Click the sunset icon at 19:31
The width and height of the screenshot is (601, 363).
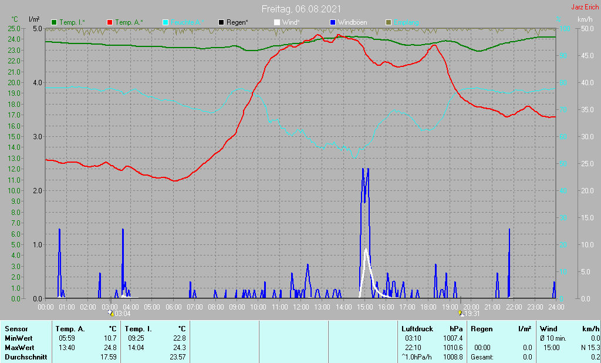(x=461, y=314)
